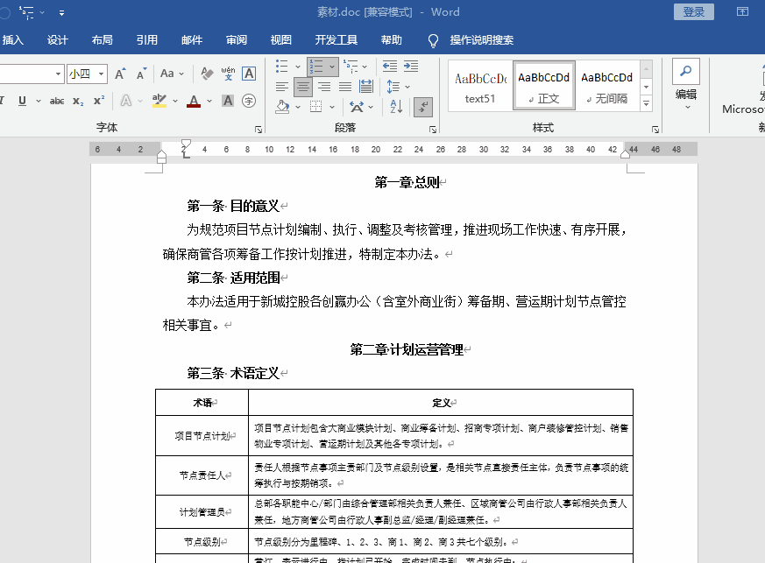Open styles pane launcher in 样式 group

point(655,130)
